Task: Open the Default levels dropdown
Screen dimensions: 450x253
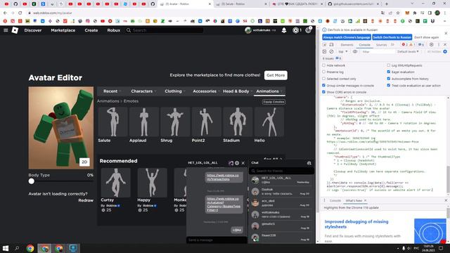Action: [408, 51]
